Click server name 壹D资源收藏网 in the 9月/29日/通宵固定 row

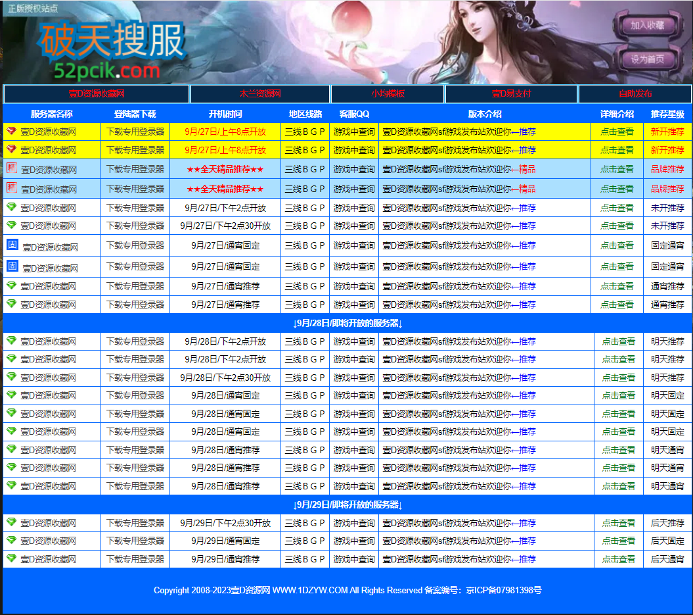[48, 541]
